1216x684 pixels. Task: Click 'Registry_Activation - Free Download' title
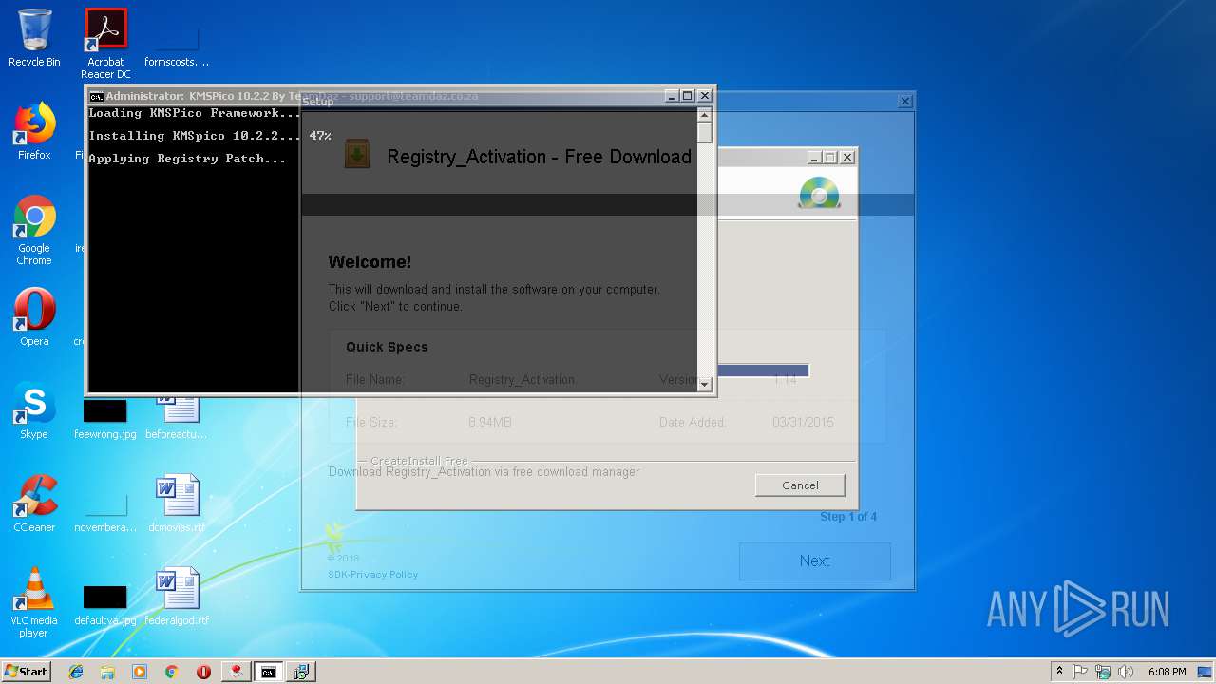click(x=539, y=157)
